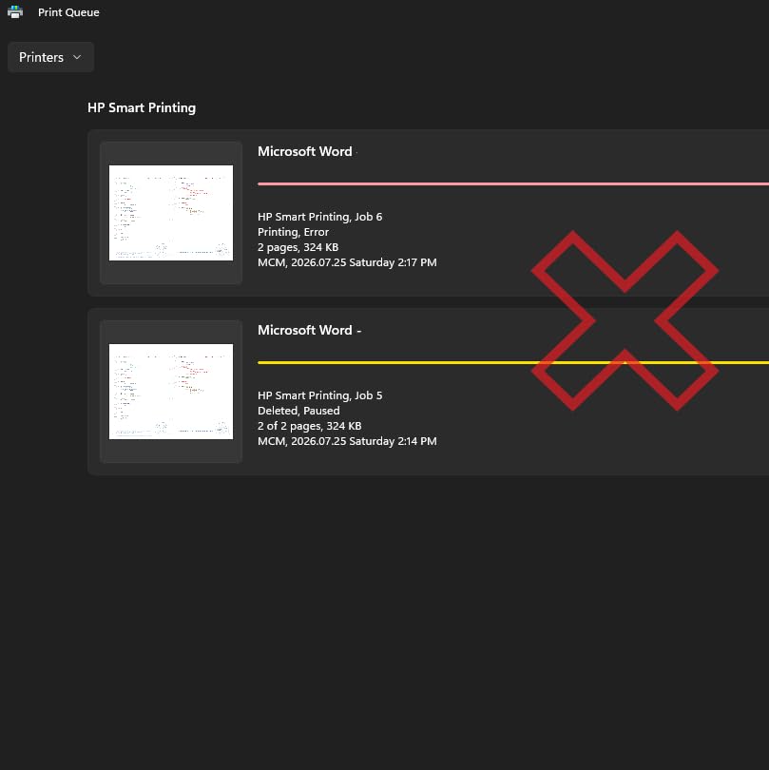Select the 'Deleted, Paused' status text

[x=298, y=411]
